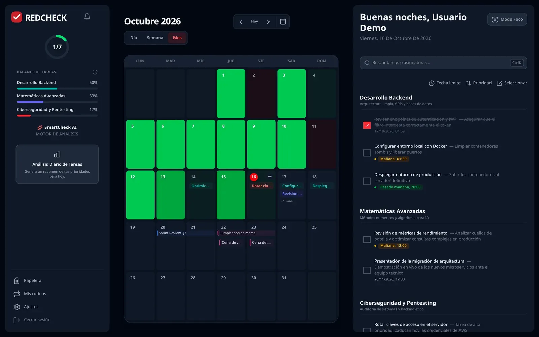Open Mis rutinas from sidebar

click(x=35, y=294)
